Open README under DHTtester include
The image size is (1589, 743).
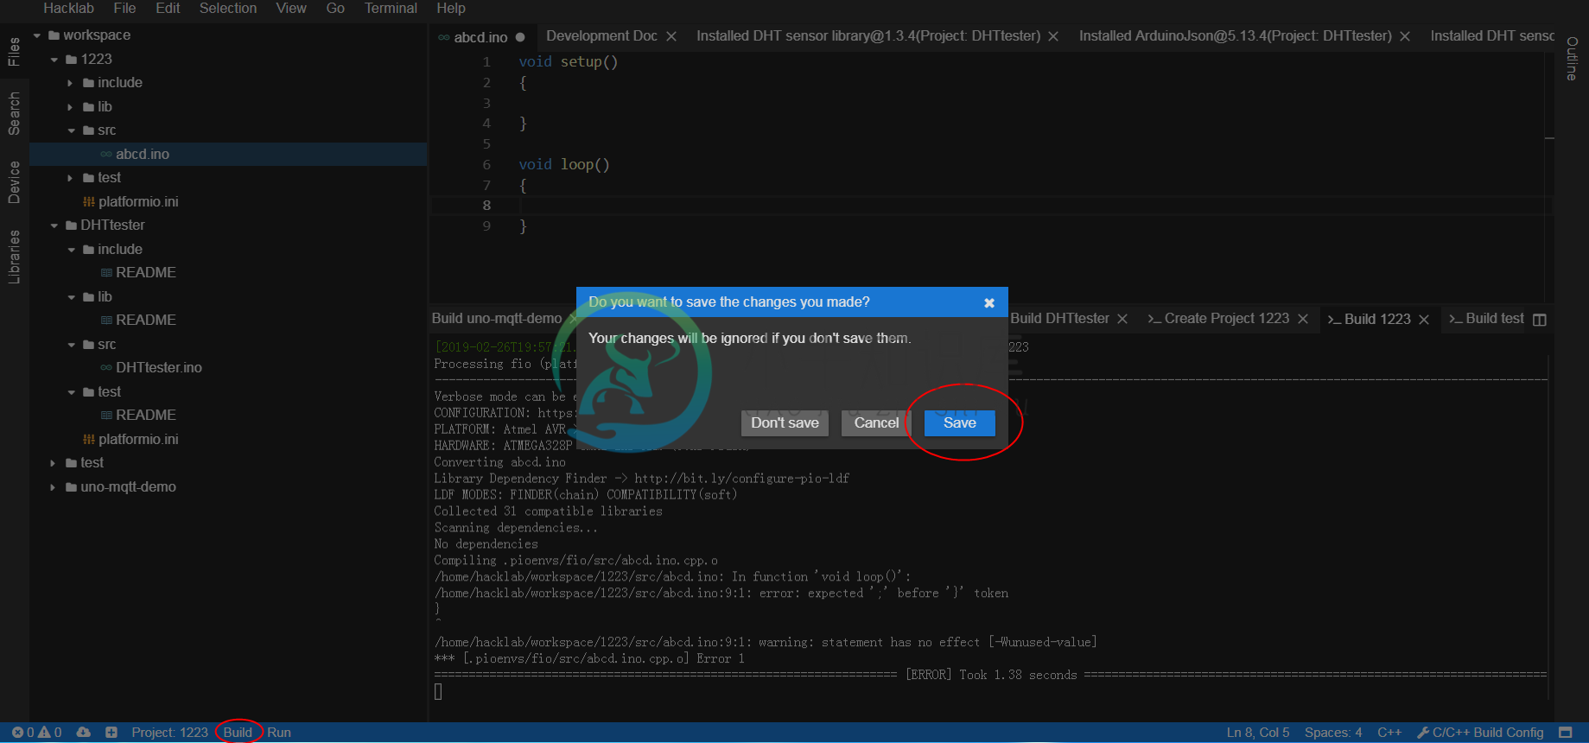(x=146, y=273)
